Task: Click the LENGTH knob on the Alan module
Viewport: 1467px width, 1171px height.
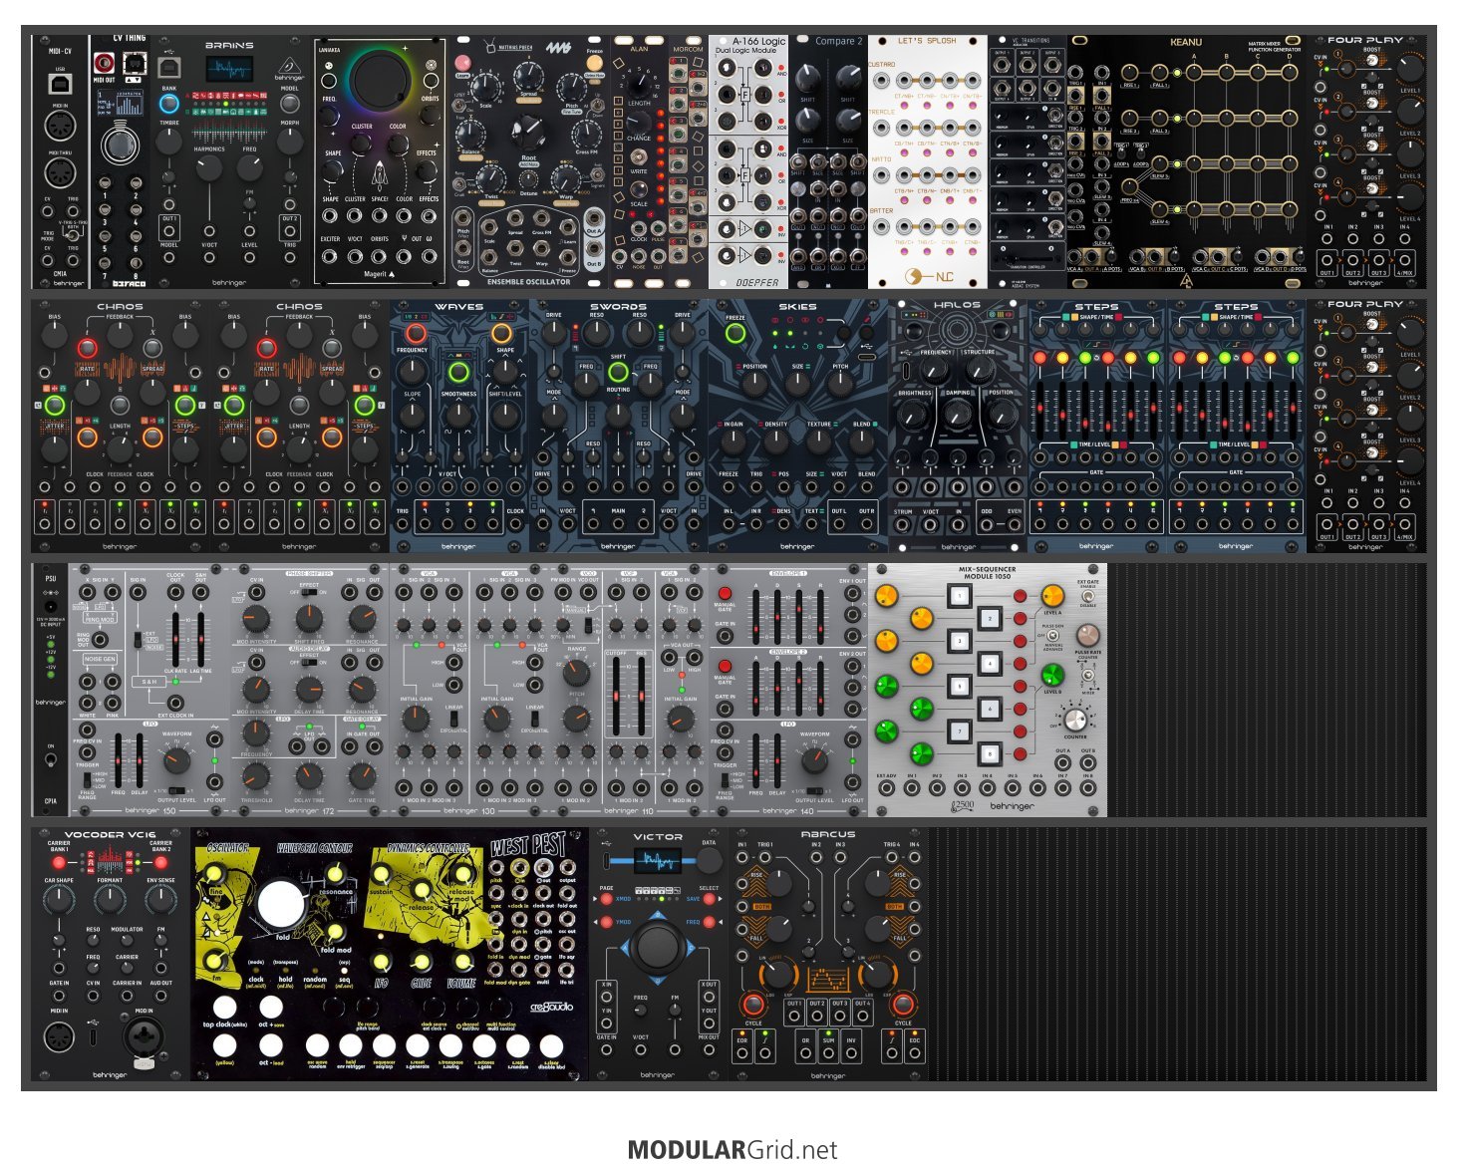Action: [x=639, y=83]
